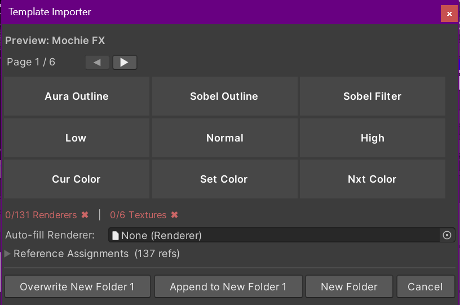The width and height of the screenshot is (460, 305).
Task: Pick the Normal quality tile
Action: (225, 138)
